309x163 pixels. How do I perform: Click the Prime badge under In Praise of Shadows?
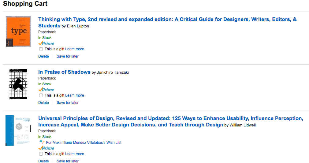point(46,90)
